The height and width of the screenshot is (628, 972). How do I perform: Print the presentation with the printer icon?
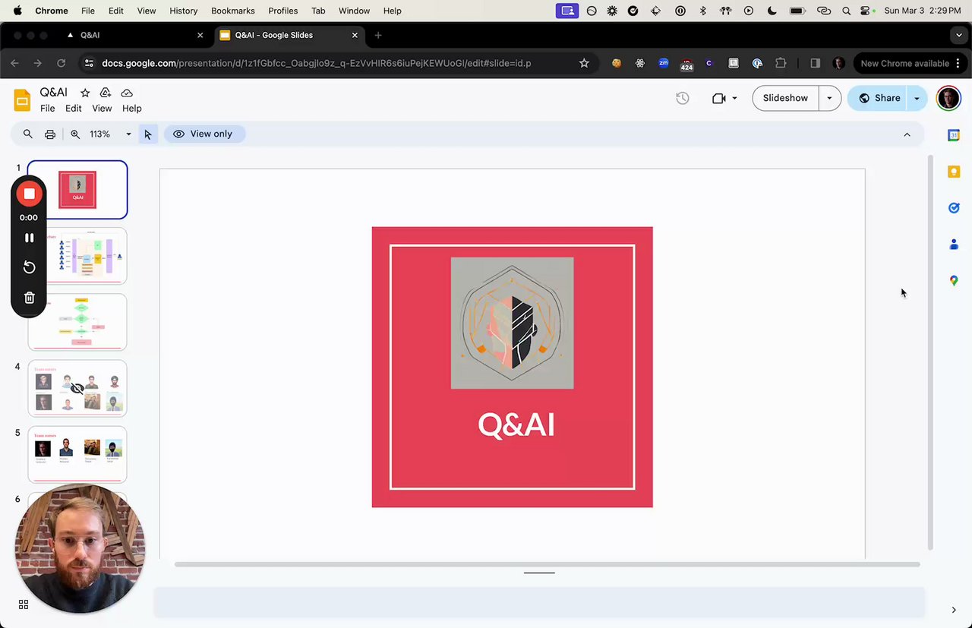pyautogui.click(x=50, y=134)
